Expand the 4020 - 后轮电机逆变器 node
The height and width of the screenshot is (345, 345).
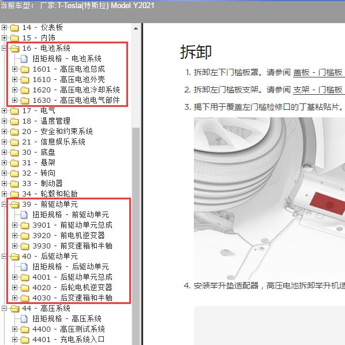[x=14, y=287]
